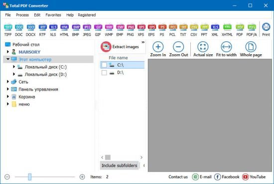Choose the PPT conversion icon
Image resolution: width=274 pixels, height=184 pixels.
(x=204, y=30)
